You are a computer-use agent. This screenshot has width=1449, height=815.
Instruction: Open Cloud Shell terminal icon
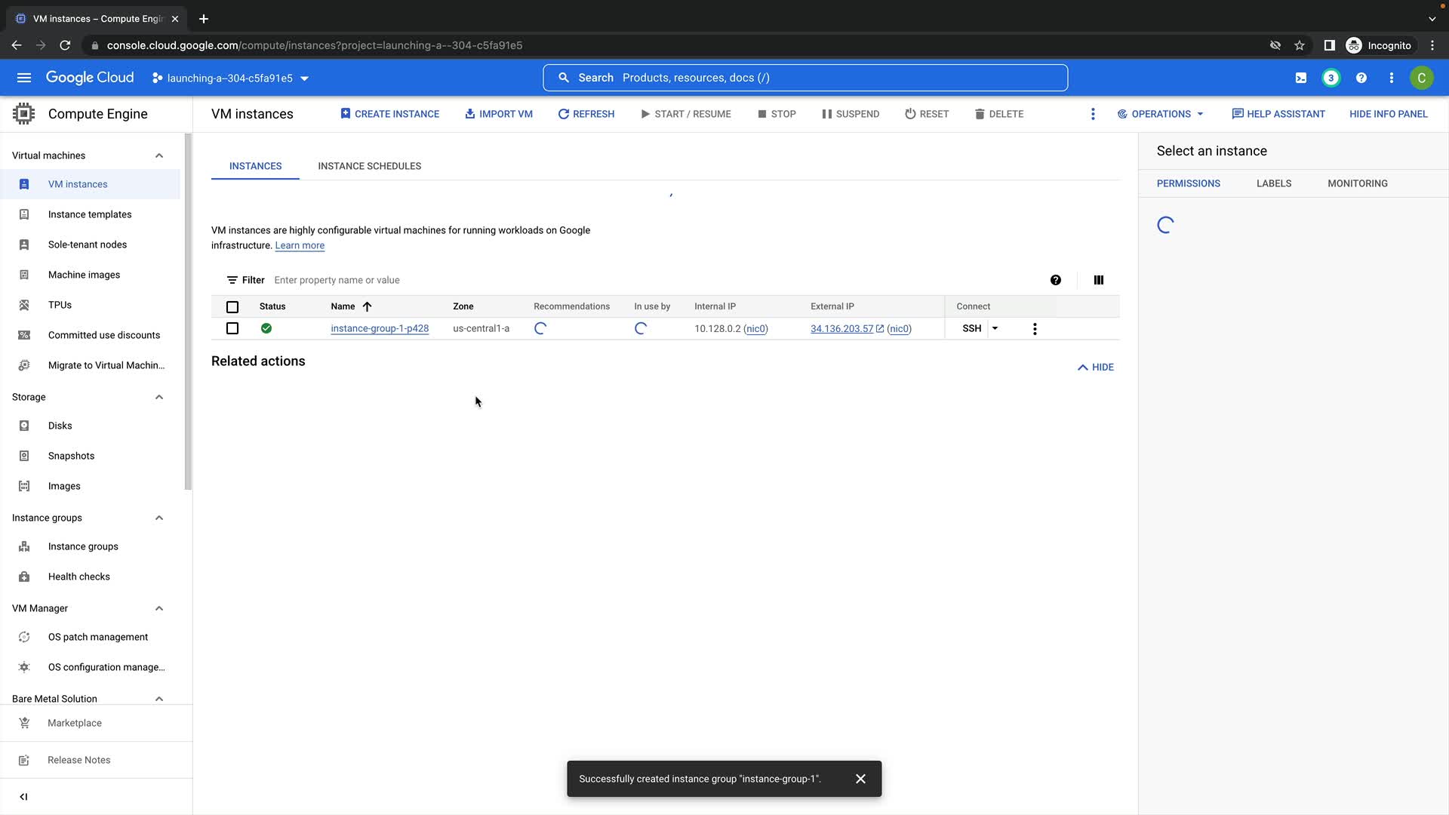click(x=1301, y=78)
